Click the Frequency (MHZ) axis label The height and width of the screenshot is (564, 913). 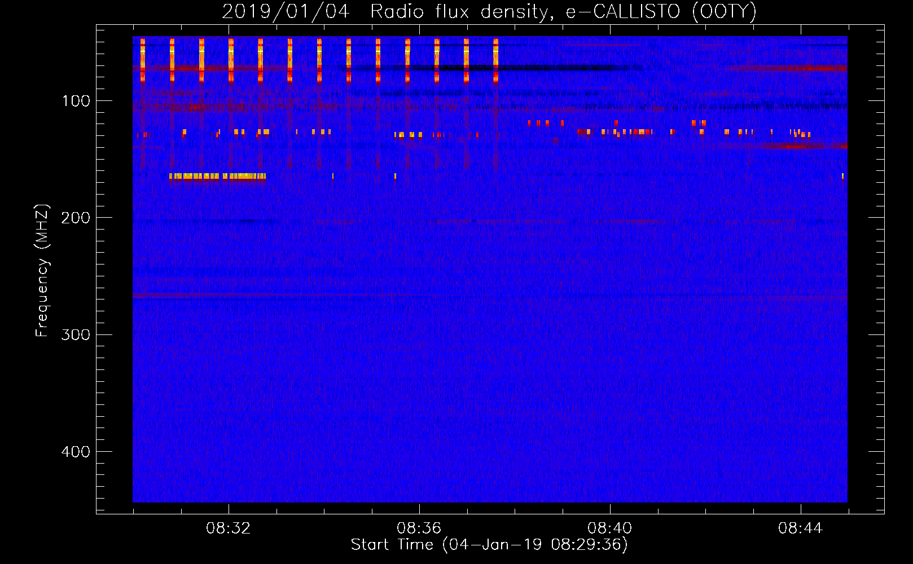[42, 271]
